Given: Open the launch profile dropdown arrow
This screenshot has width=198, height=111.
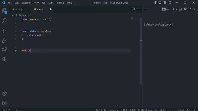Looking at the screenshot, I should tap(176, 9).
